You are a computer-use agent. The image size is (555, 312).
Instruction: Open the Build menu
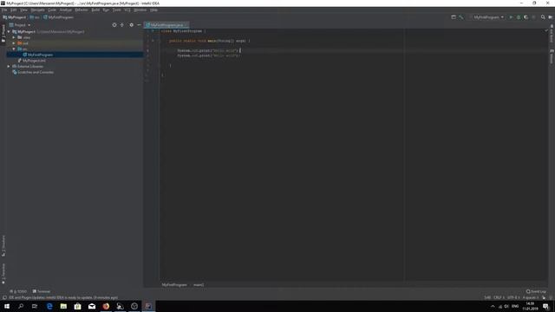point(95,10)
